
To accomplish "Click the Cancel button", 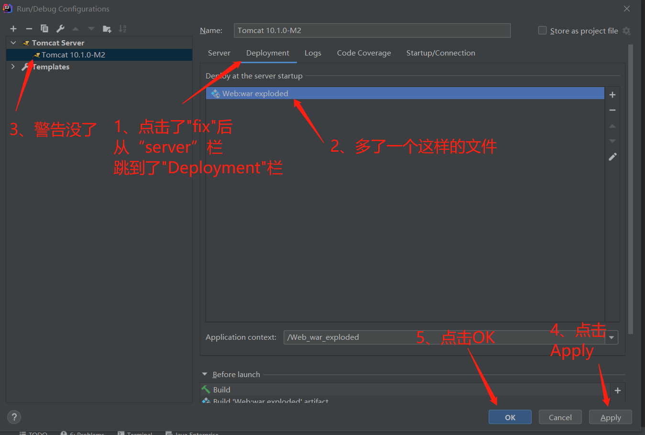I will pos(560,417).
